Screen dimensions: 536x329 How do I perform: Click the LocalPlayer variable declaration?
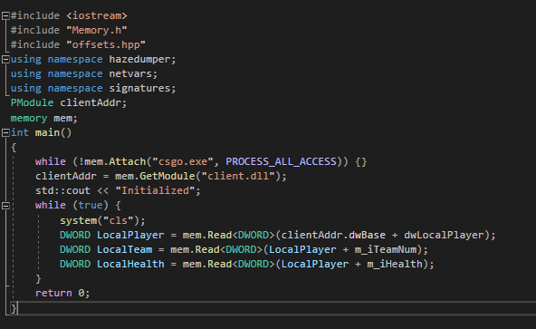[130, 236]
